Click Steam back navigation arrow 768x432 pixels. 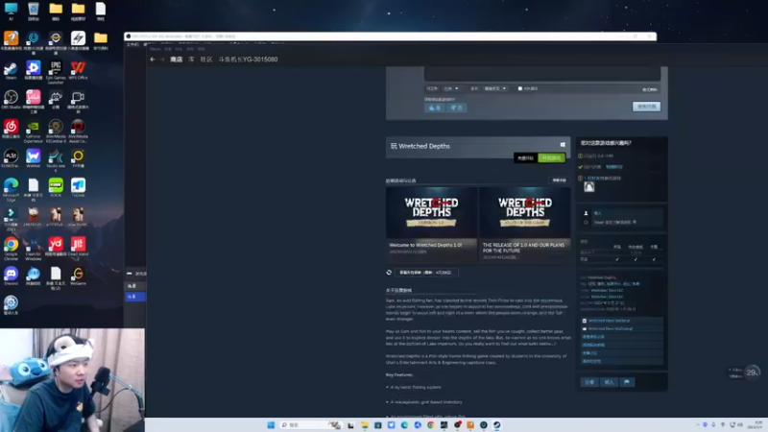point(153,60)
